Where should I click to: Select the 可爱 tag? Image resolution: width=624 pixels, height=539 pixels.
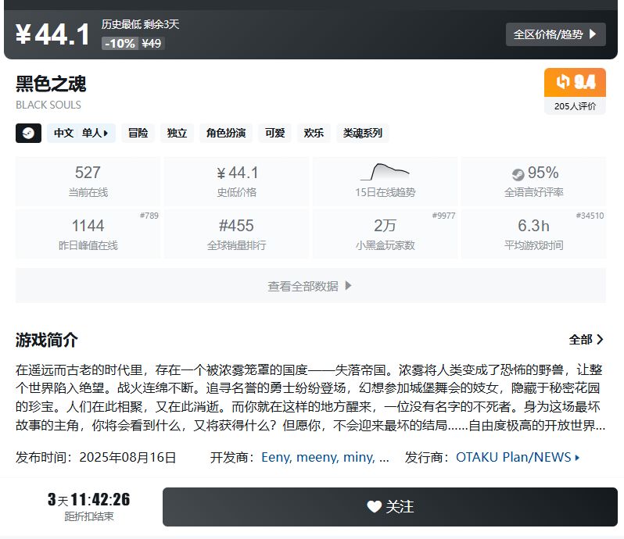(x=275, y=133)
